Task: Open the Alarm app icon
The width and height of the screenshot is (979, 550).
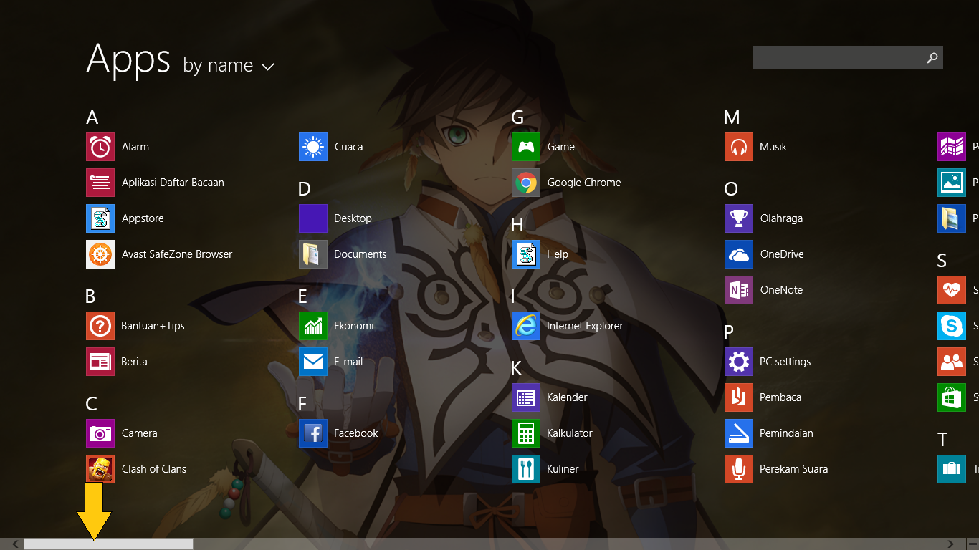Action: pos(100,147)
